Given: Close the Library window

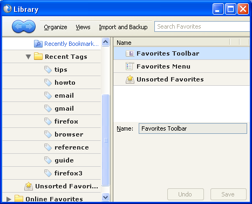Looking at the screenshot, I should tap(243, 9).
